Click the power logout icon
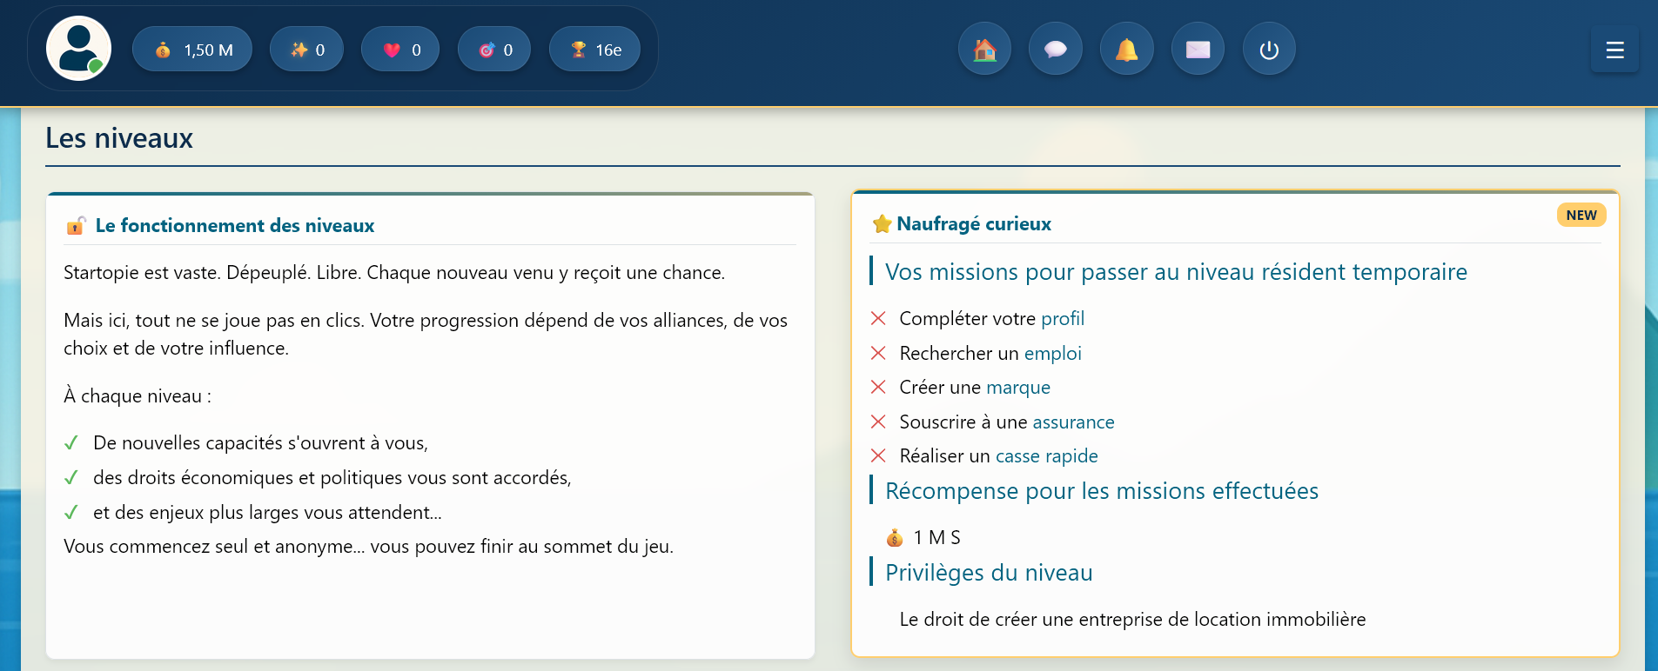This screenshot has height=671, width=1658. (1269, 50)
